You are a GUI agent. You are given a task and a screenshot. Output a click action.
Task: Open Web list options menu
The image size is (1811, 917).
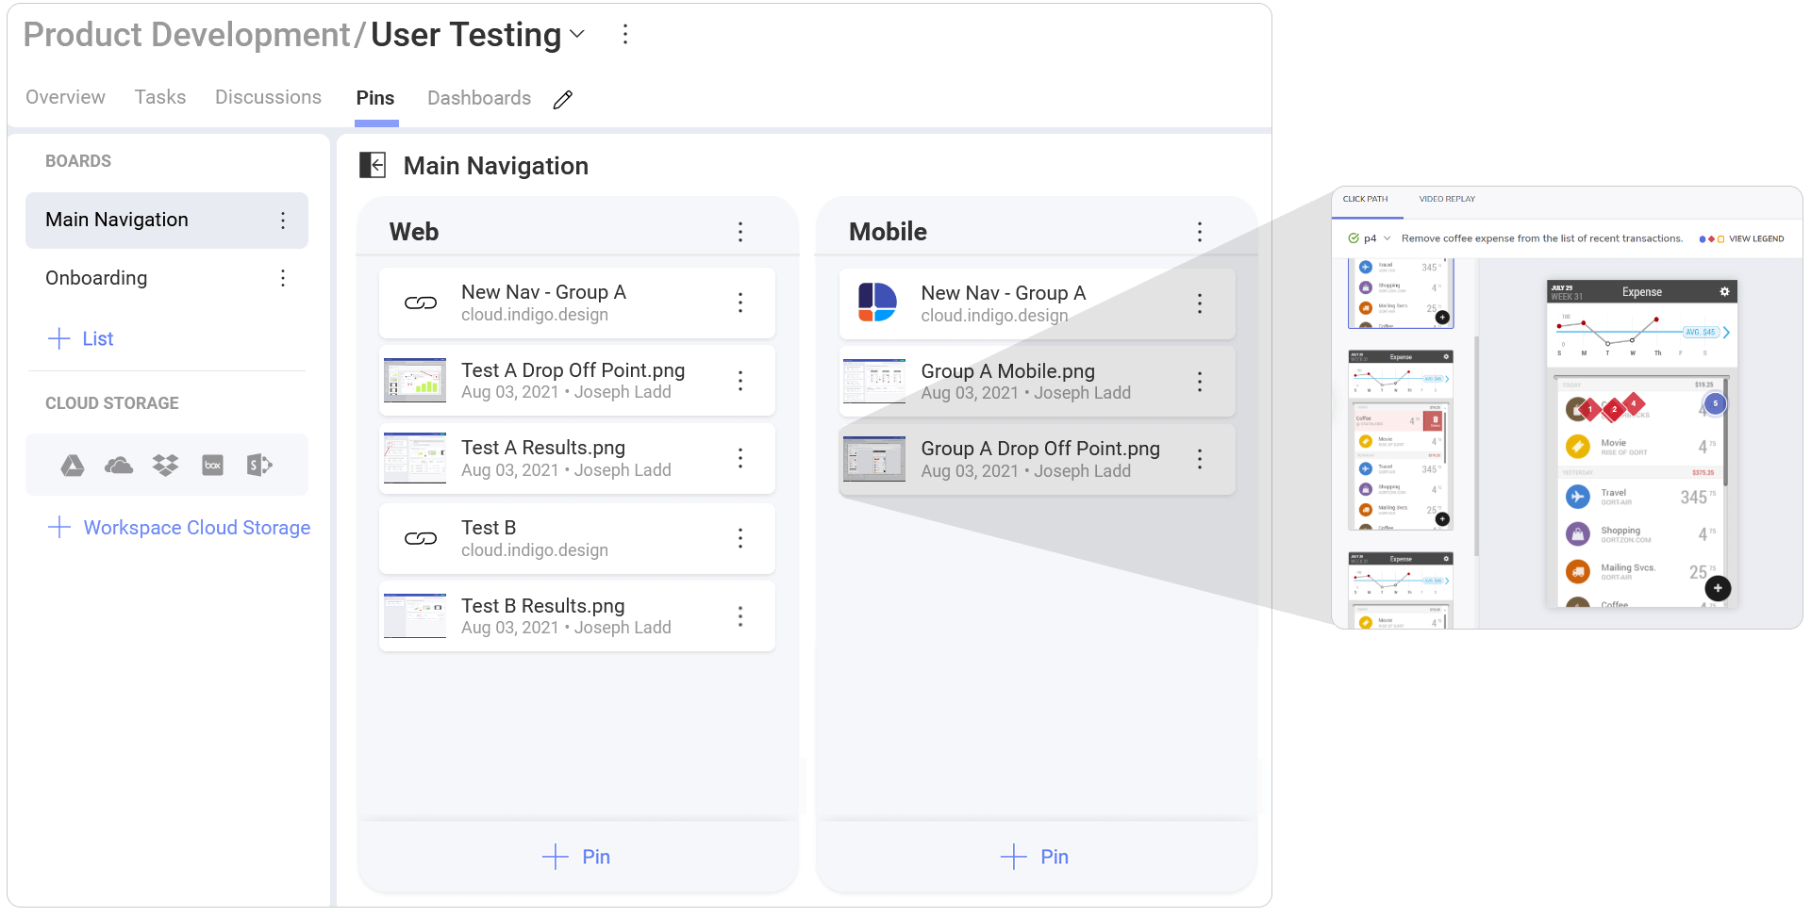point(740,232)
